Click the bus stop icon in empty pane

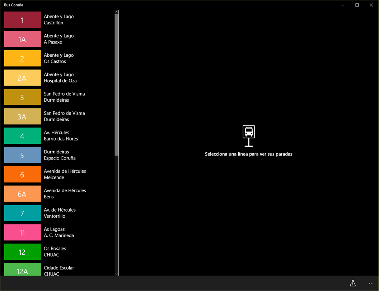[x=249, y=136]
